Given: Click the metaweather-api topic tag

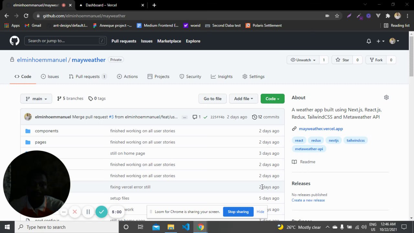Looking at the screenshot, I should click(x=309, y=149).
